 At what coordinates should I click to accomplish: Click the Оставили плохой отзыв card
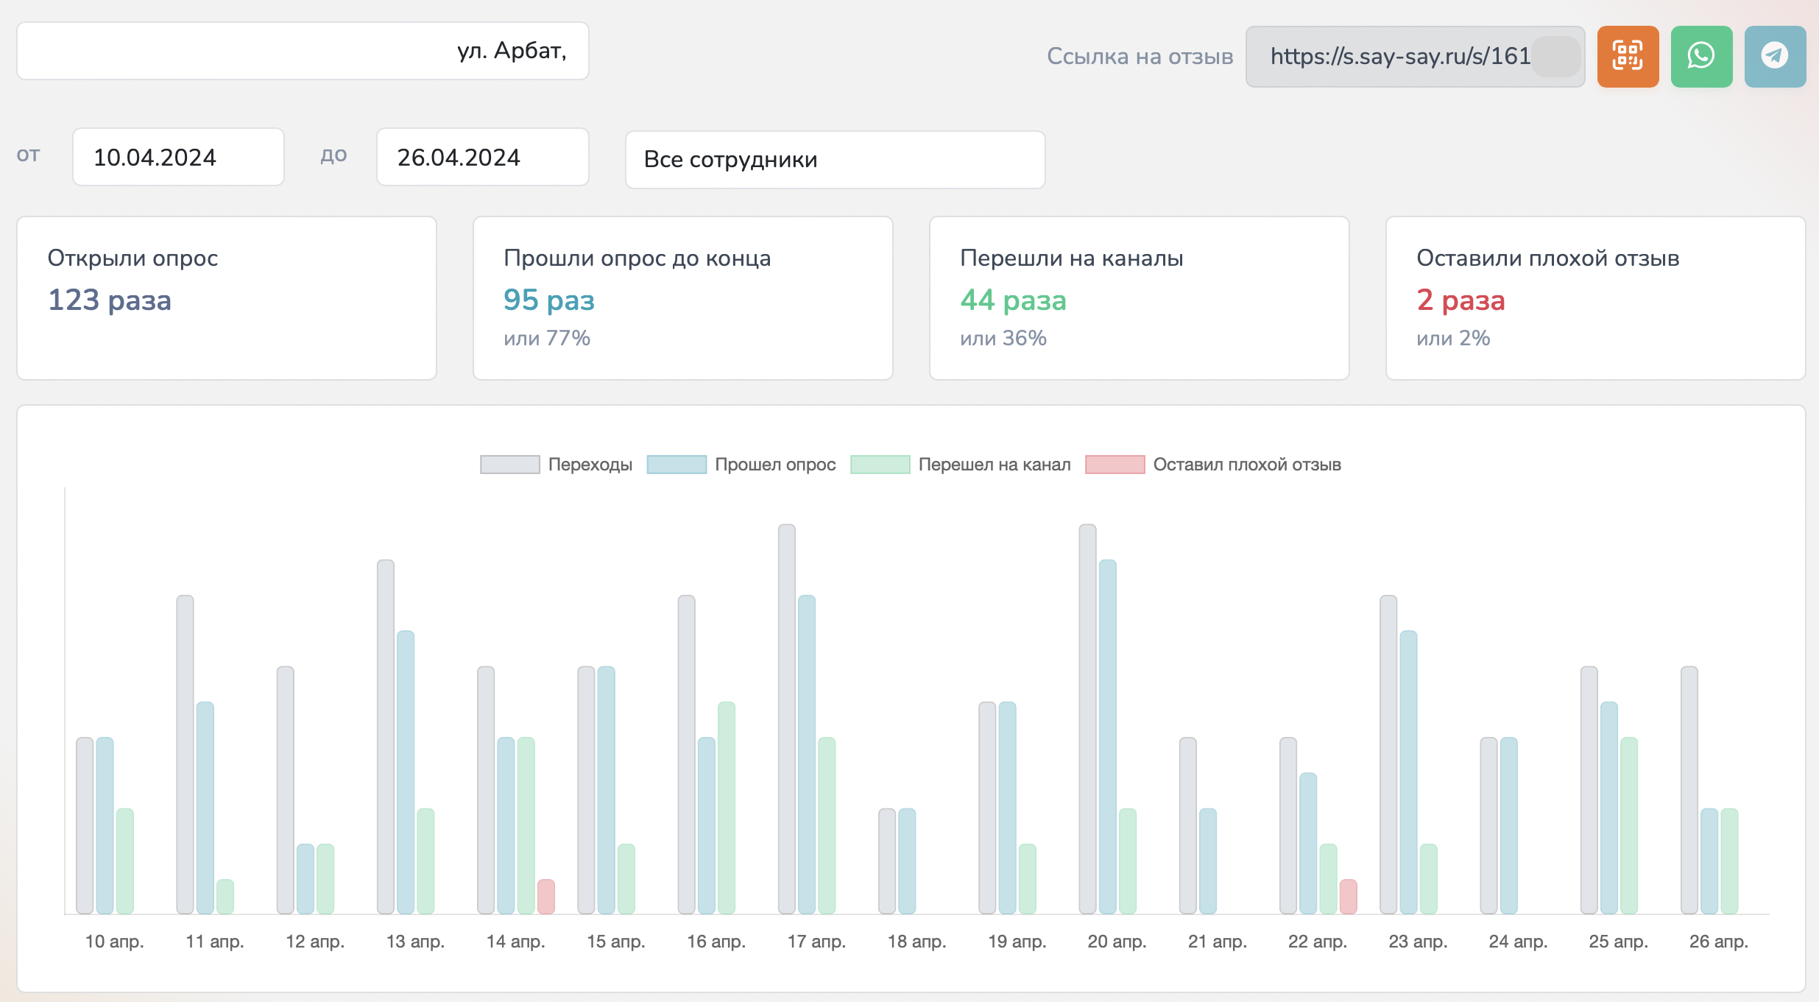tap(1595, 297)
